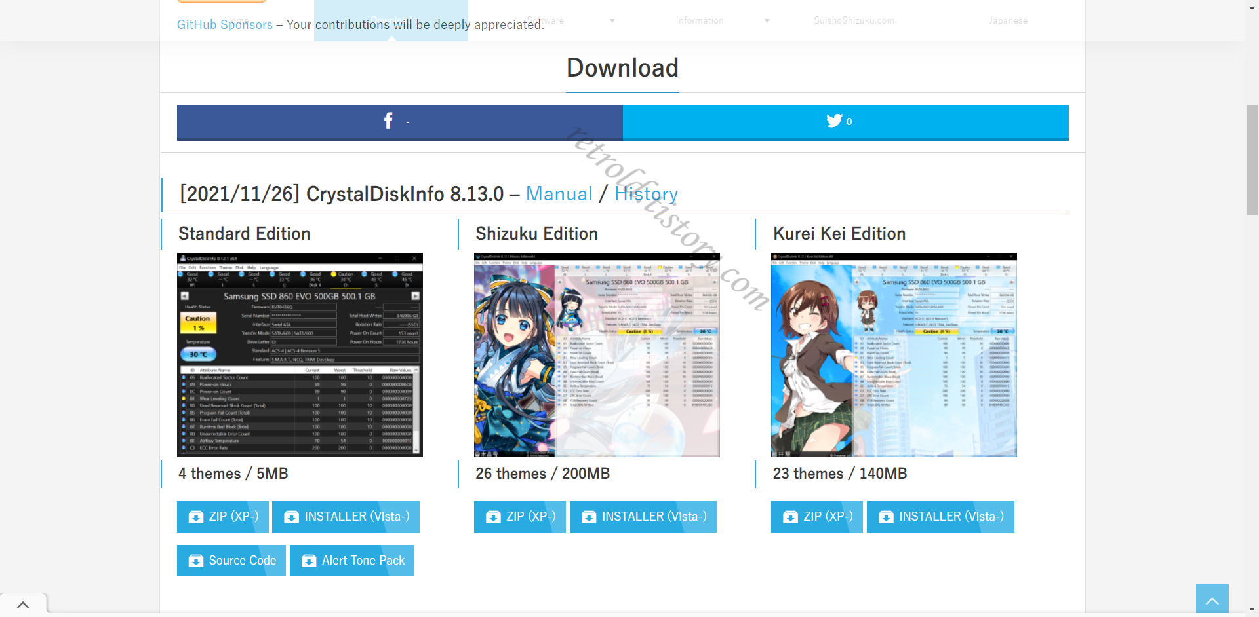Download Standard Edition INSTALLER (Vista-)
1259x617 pixels.
[x=346, y=517]
